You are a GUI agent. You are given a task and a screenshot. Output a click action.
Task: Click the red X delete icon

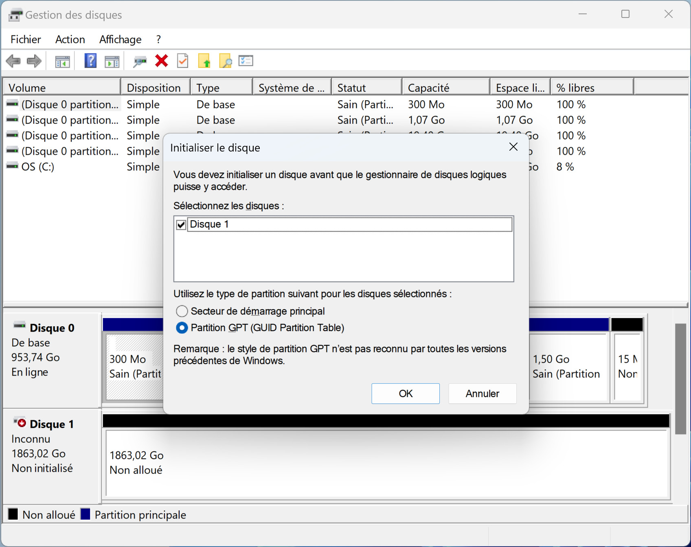tap(162, 61)
